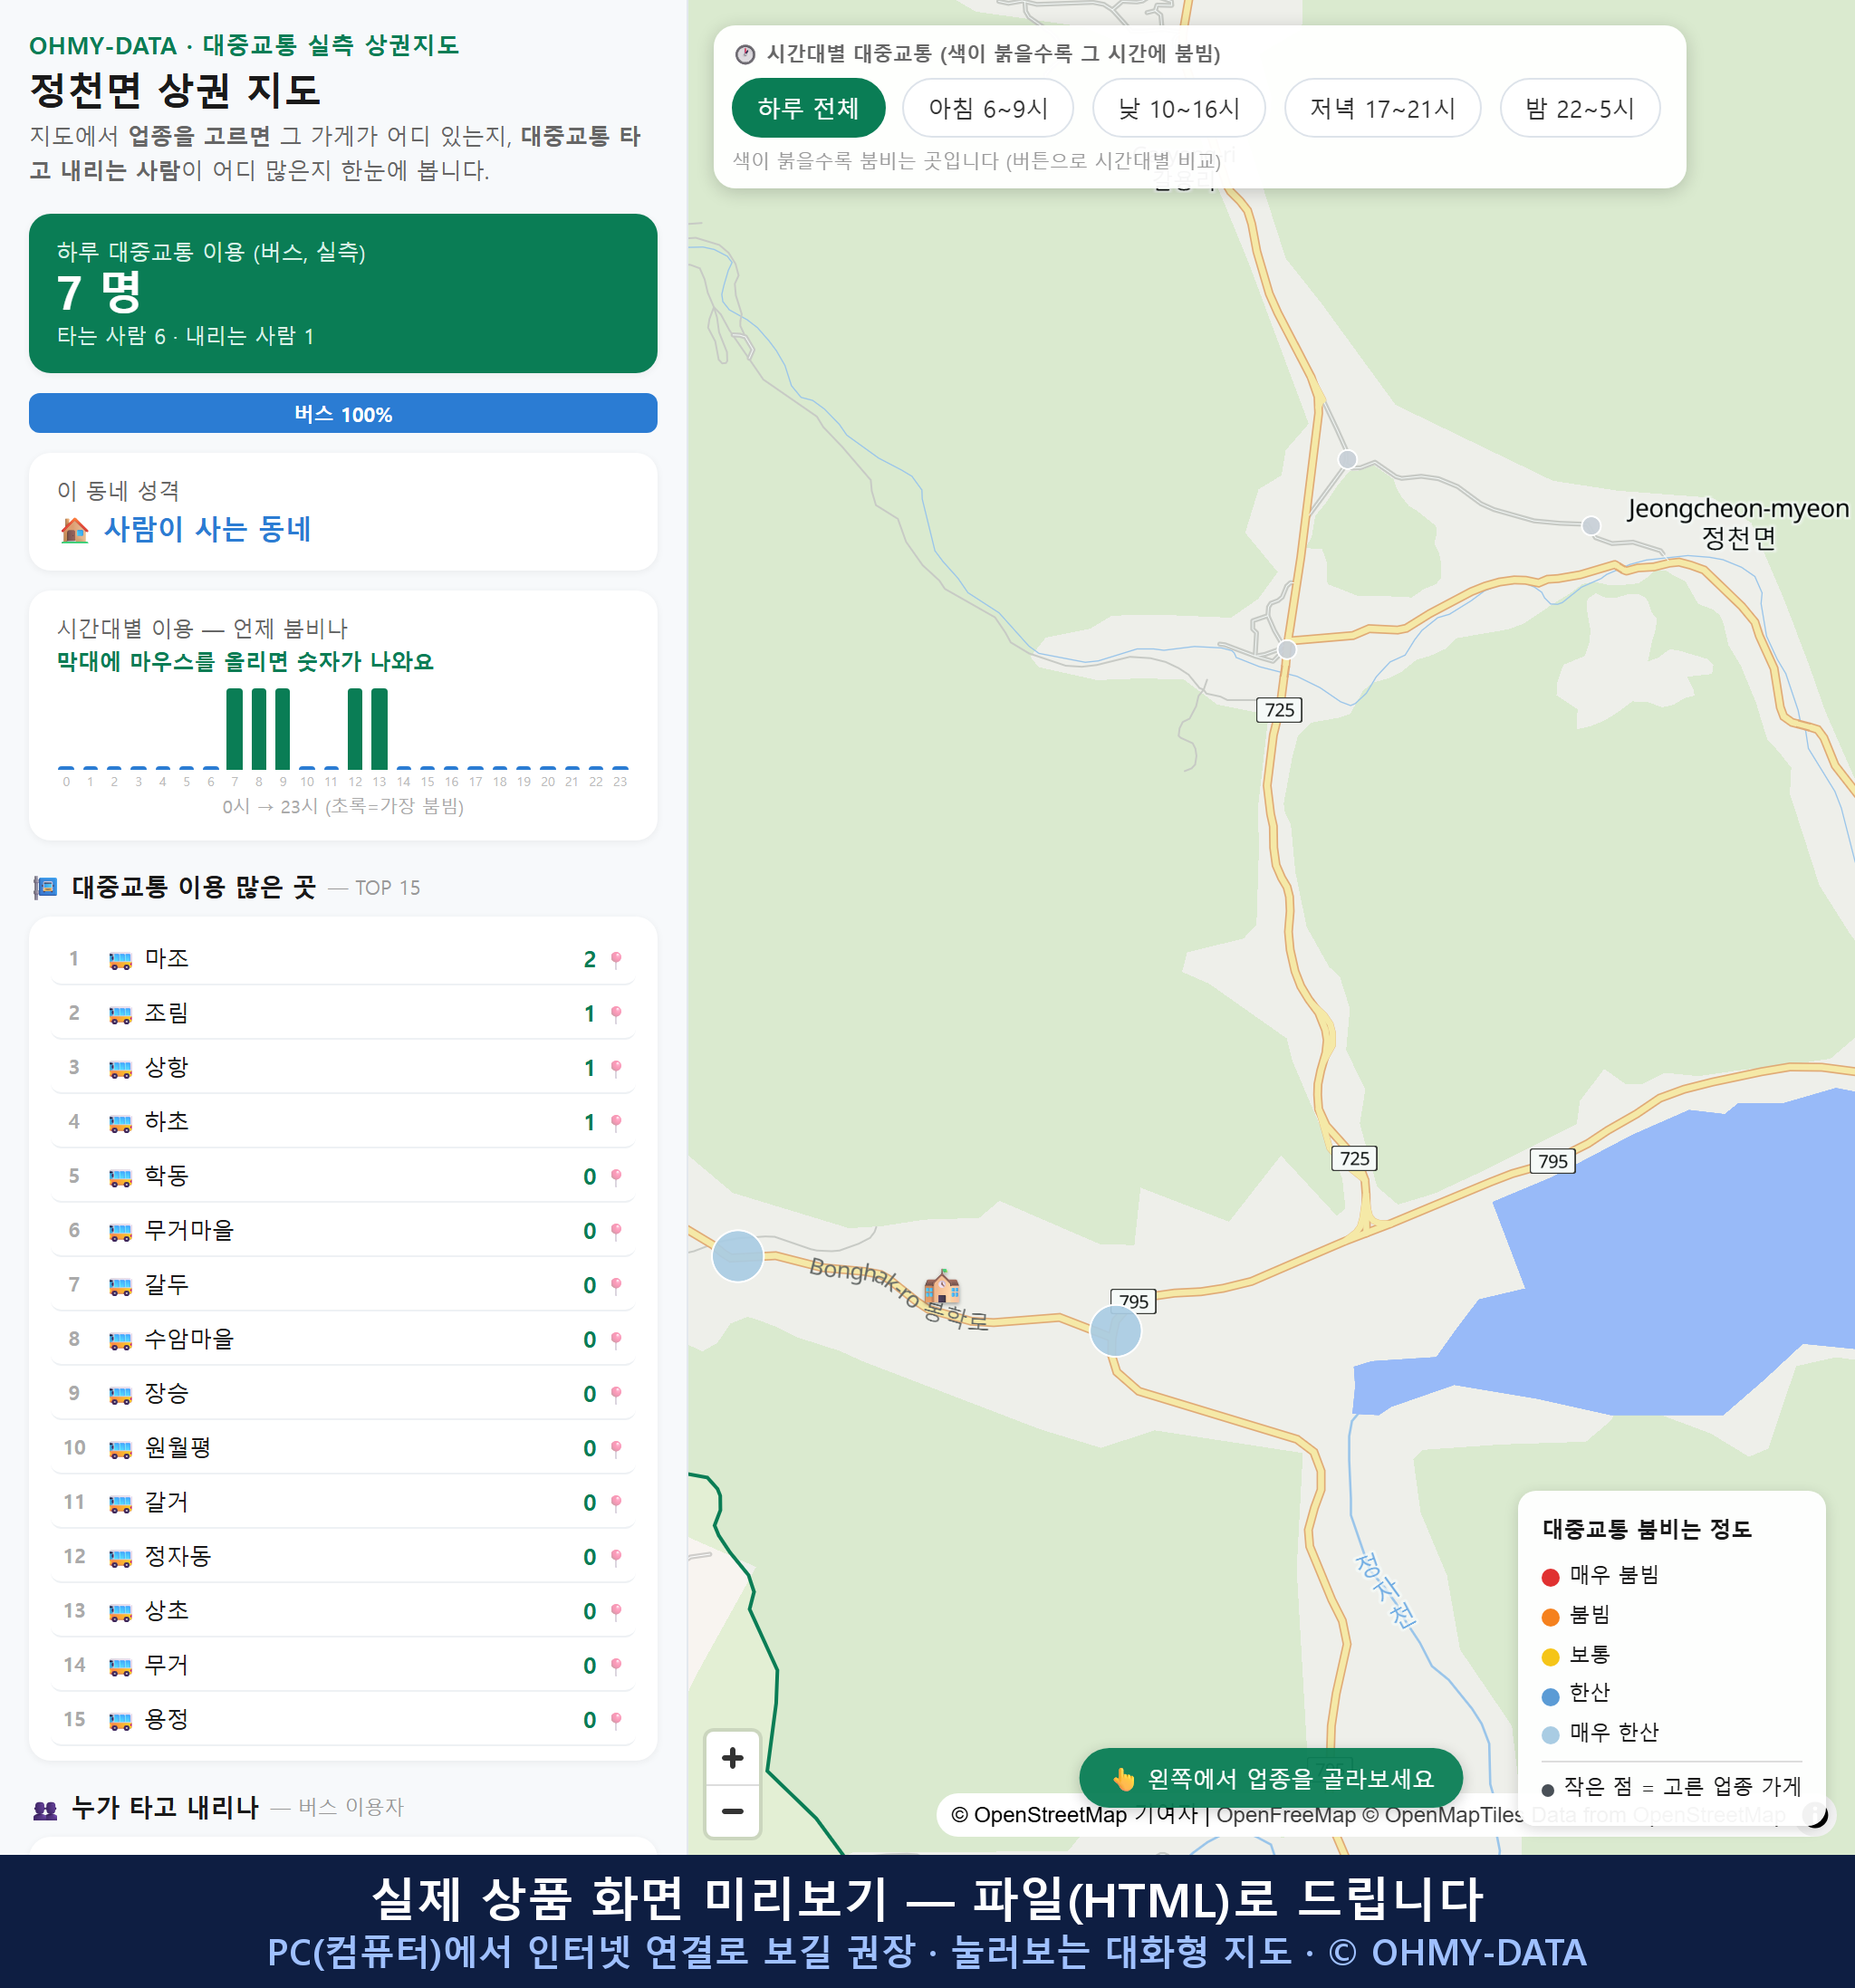The image size is (1855, 1988).
Task: Choose the 낮 10~16시 time filter
Action: click(x=1178, y=108)
